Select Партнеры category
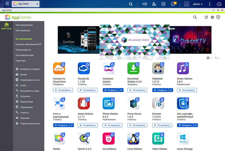 (x=21, y=61)
